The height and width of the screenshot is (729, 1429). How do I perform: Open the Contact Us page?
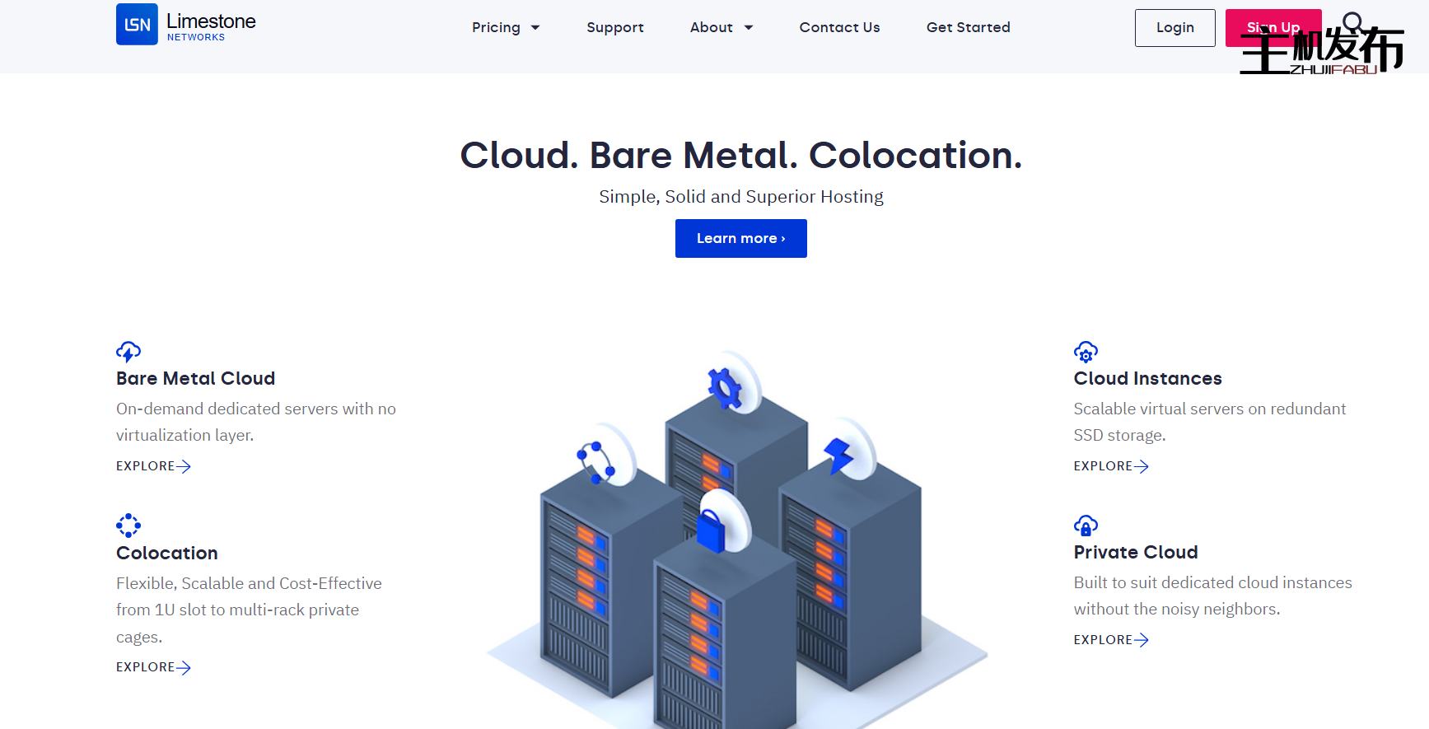tap(839, 27)
